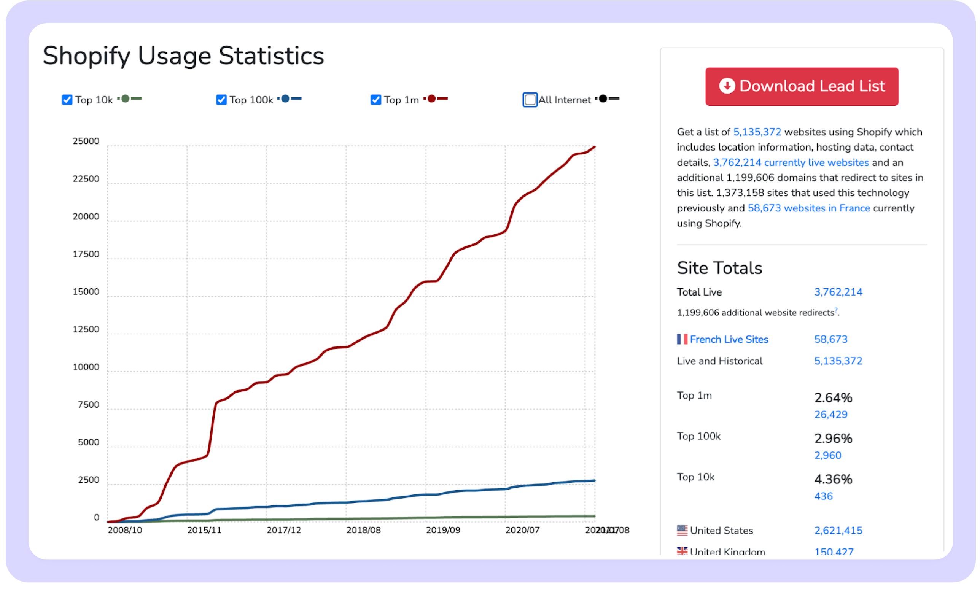Uncheck the Top 100k checkbox
The width and height of the screenshot is (980, 596).
[x=221, y=99]
